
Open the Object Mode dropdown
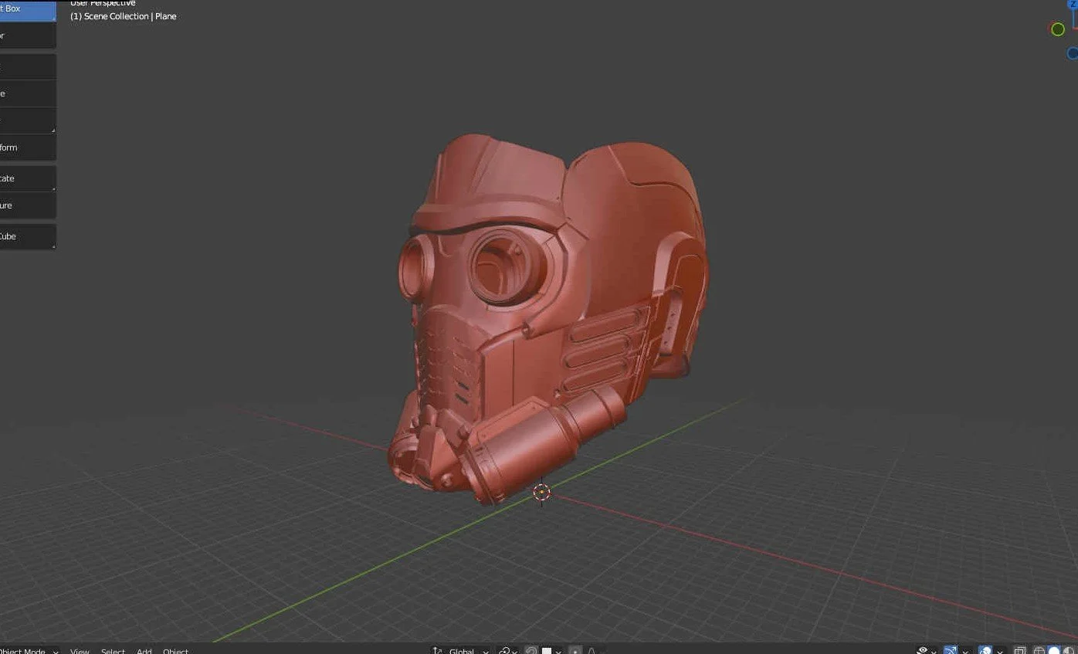(29, 650)
